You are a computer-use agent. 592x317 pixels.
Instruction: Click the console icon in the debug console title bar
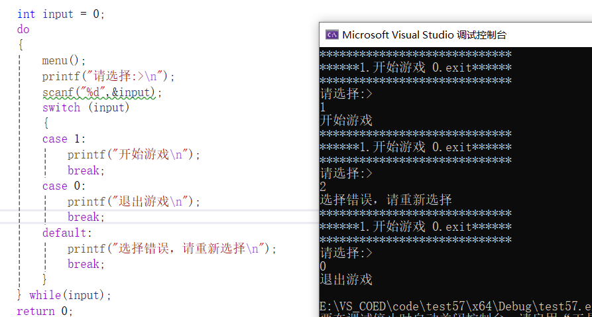point(332,35)
